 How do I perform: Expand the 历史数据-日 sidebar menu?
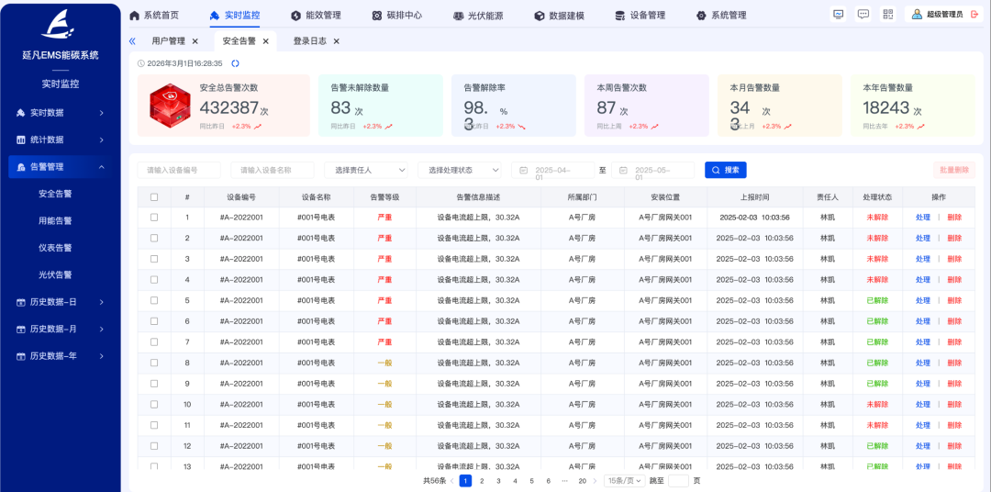pos(60,302)
